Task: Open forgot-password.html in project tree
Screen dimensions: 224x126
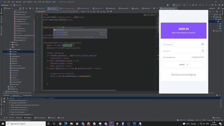Action: tap(18, 68)
